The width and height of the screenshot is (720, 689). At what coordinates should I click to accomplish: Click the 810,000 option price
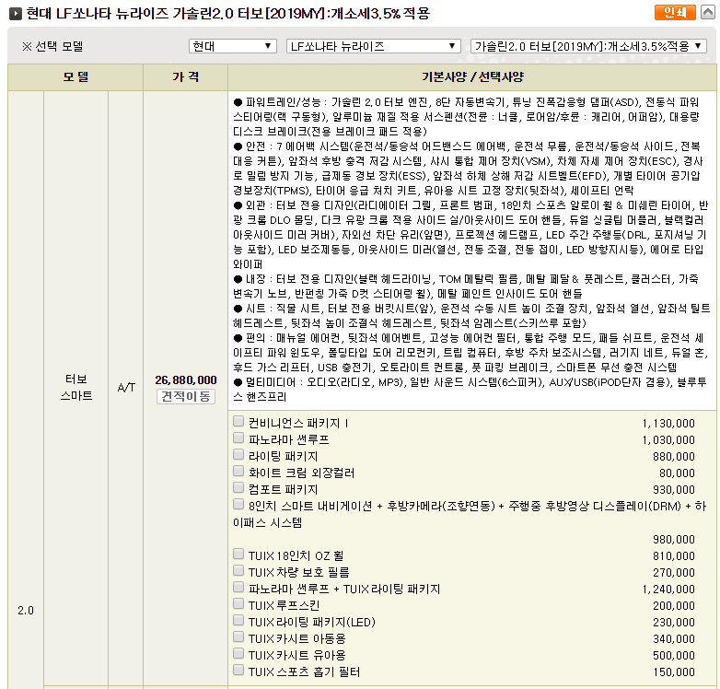(x=674, y=555)
